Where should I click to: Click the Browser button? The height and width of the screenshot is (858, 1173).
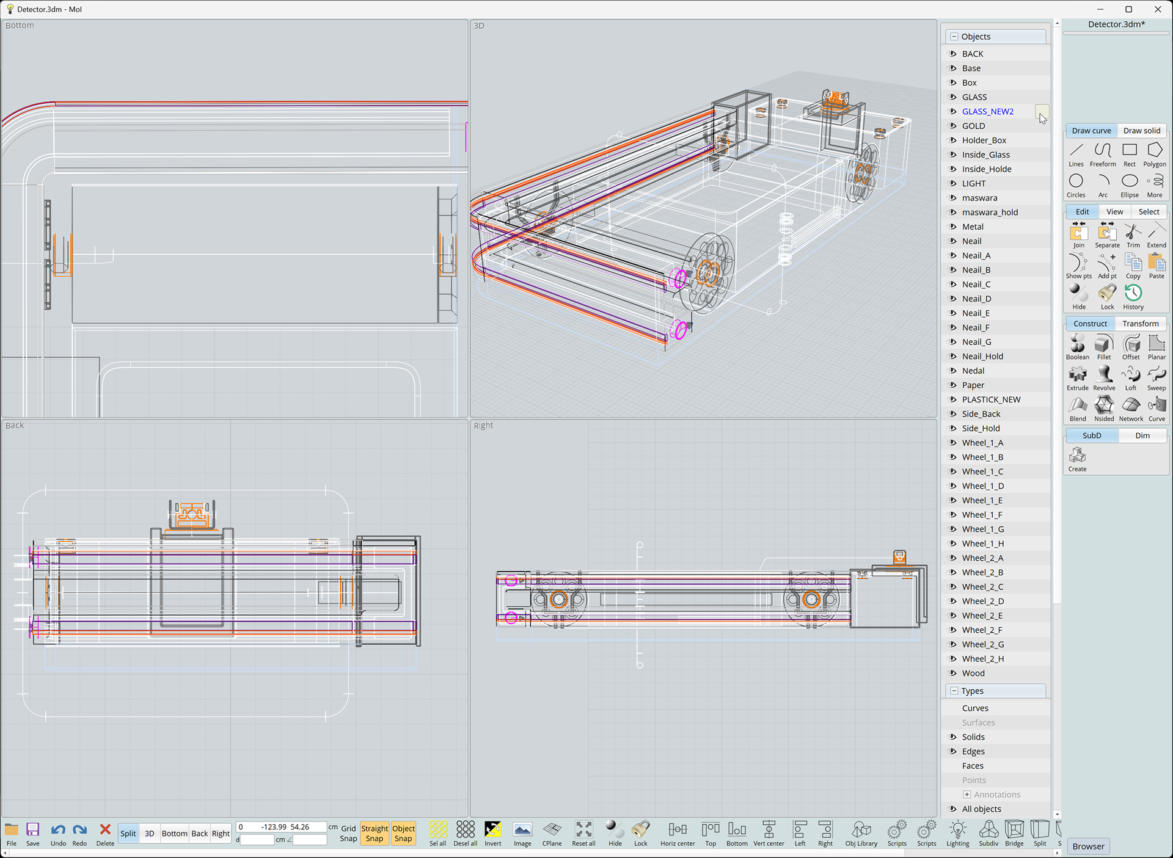point(1088,846)
